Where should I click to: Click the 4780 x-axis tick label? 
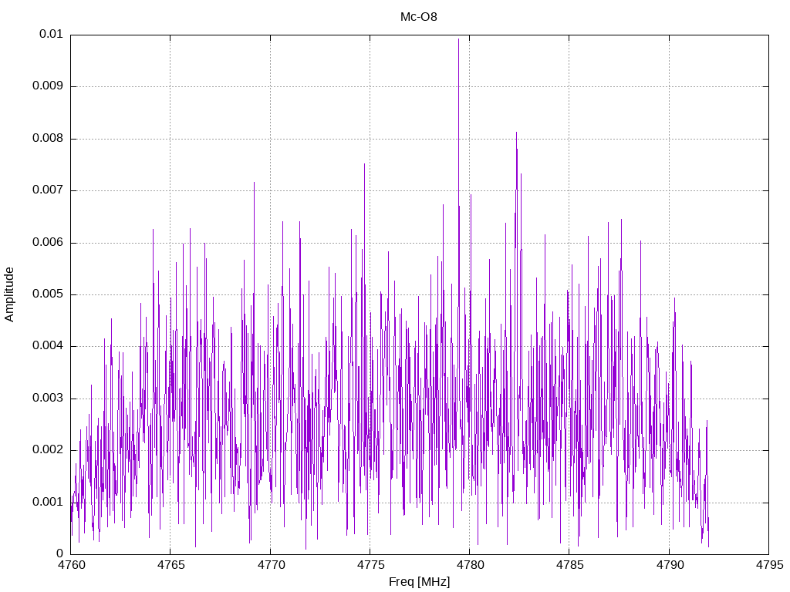[x=470, y=565]
